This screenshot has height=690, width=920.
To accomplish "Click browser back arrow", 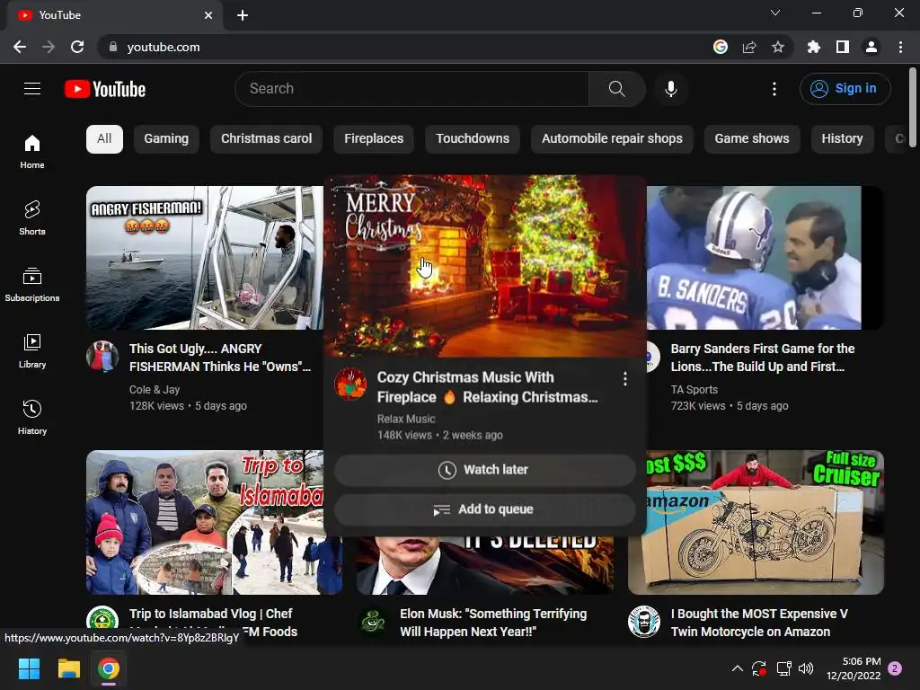I will [20, 47].
